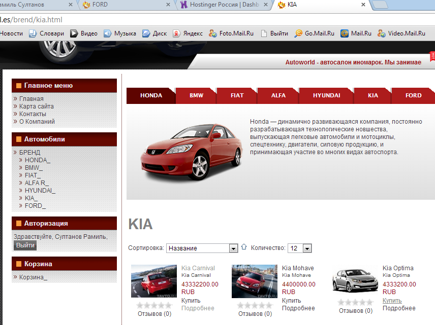Open Kia Mohave product title link

tap(298, 268)
